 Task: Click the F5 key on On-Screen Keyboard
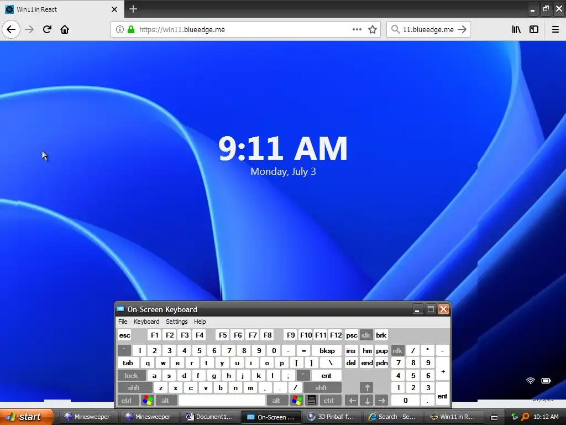click(x=223, y=335)
